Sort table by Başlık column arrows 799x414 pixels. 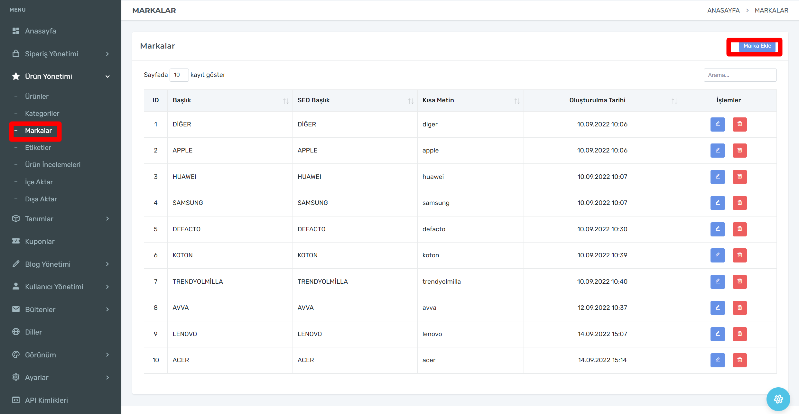[286, 101]
